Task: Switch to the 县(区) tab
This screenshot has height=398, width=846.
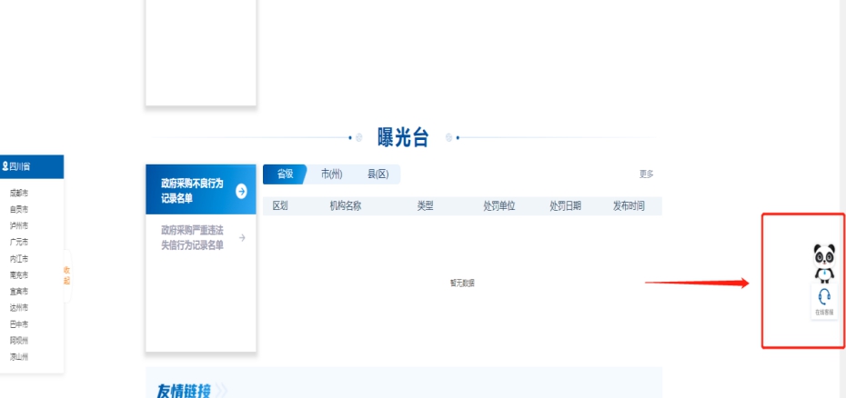Action: (378, 174)
